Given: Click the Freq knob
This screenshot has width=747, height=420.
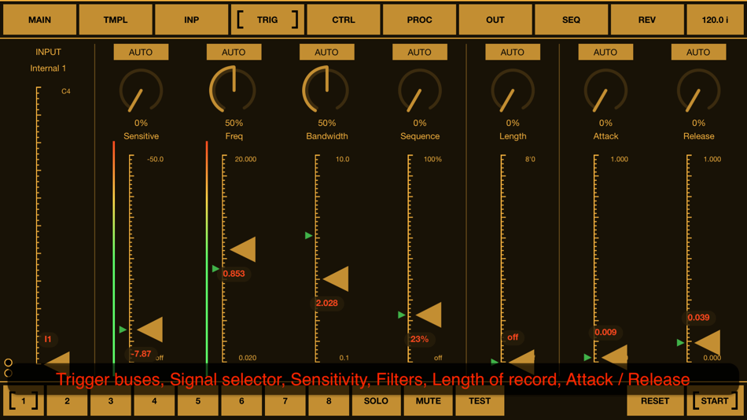Looking at the screenshot, I should [x=233, y=90].
